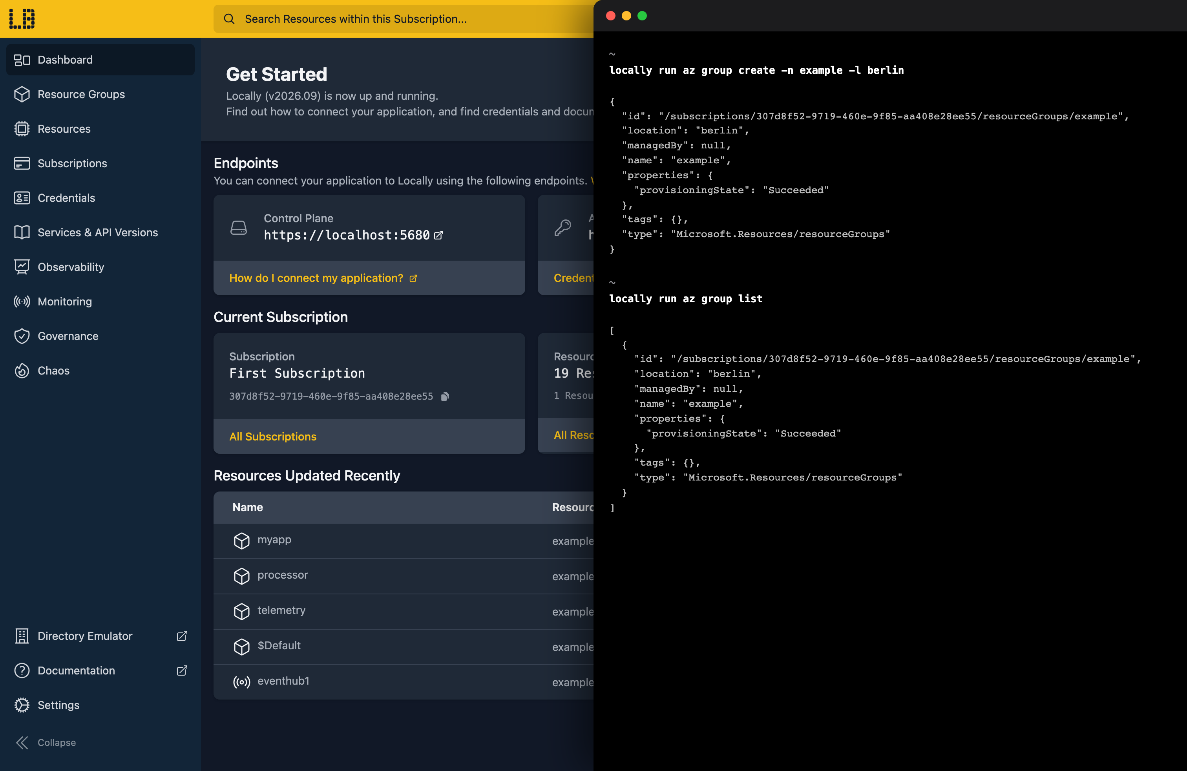The height and width of the screenshot is (771, 1187).
Task: Click the Settings gear icon
Action: [22, 705]
